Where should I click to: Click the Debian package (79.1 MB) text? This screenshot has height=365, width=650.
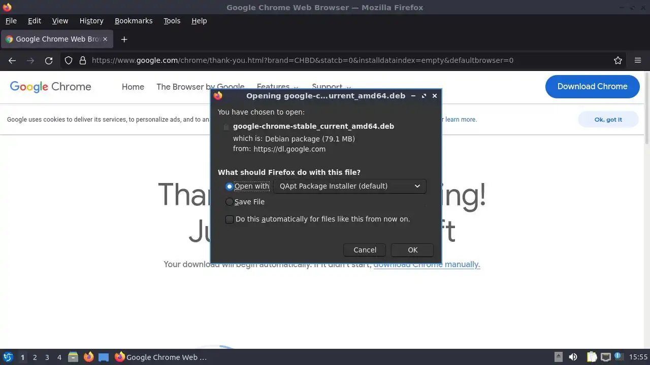310,139
